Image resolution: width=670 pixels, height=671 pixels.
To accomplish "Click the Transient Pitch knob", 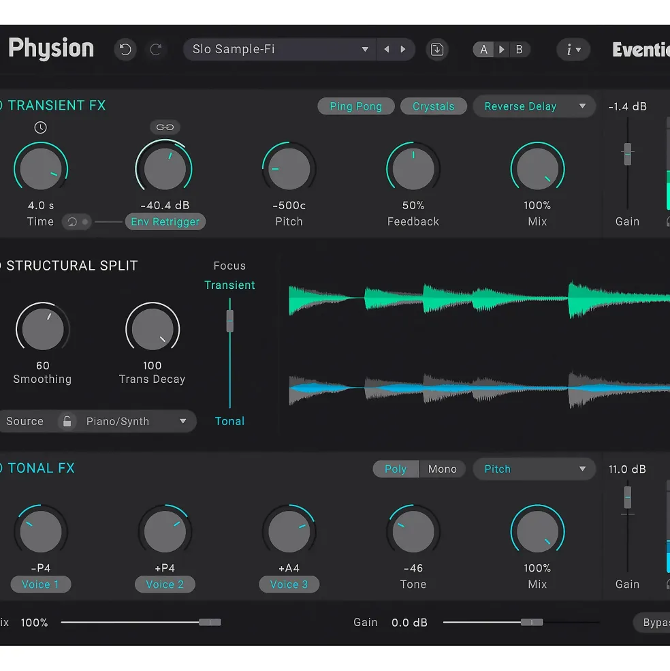I will point(289,169).
